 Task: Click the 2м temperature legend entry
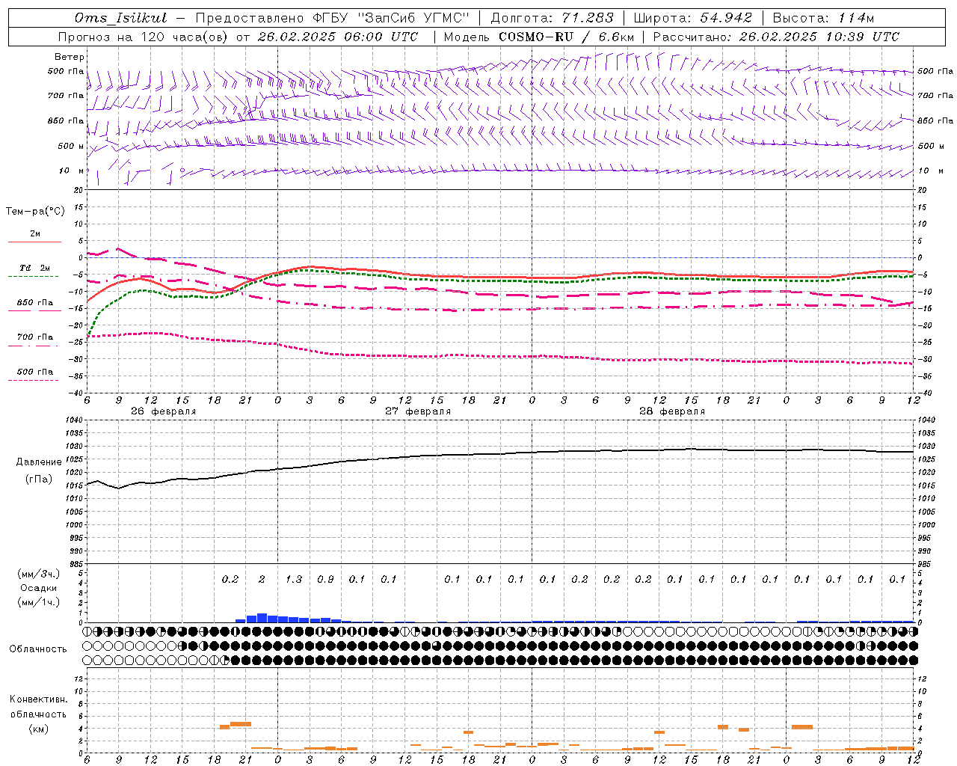(x=35, y=234)
